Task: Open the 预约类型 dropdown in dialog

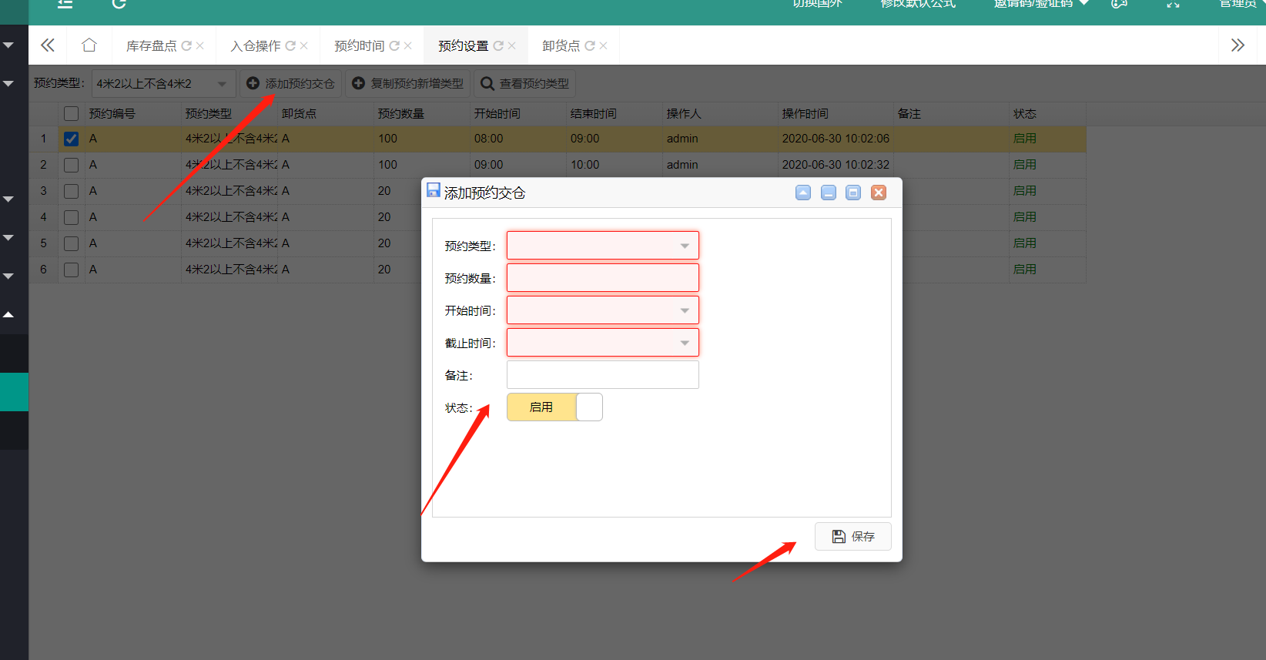Action: 684,246
